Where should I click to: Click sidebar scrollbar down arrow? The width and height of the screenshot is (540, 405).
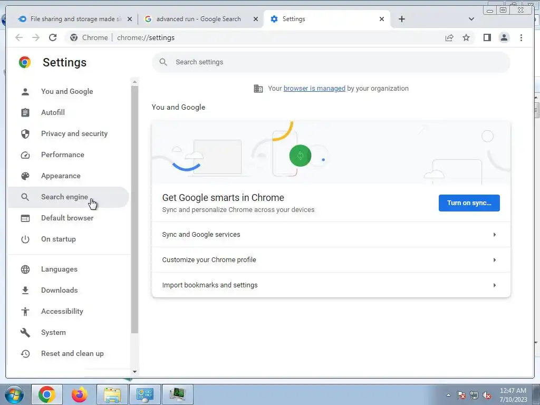[134, 372]
